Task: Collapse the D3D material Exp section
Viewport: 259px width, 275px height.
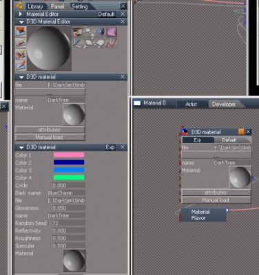Action: click(x=21, y=148)
